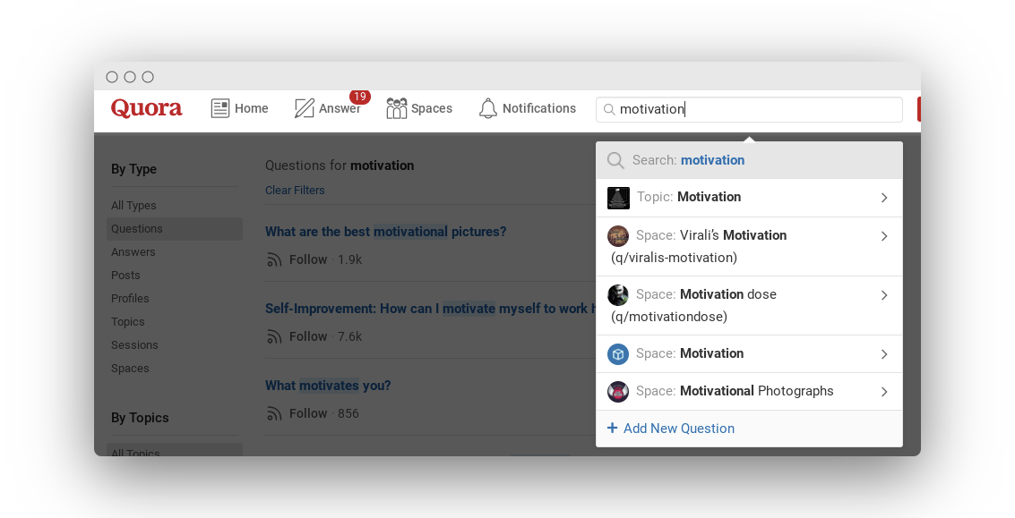This screenshot has height=518, width=1015.
Task: Click the magnifier icon in the search field
Action: pos(609,109)
